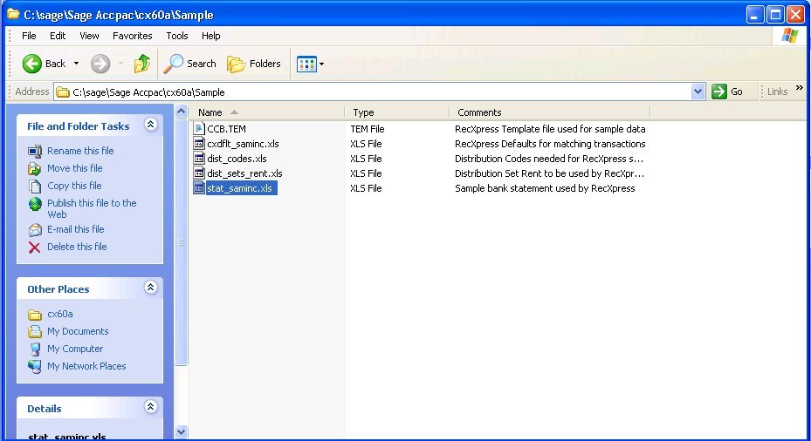
Task: Collapse the Details panel
Action: (150, 407)
